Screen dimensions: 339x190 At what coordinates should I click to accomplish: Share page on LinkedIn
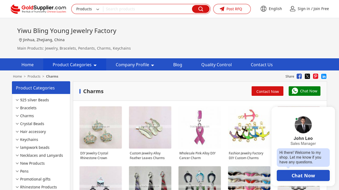(x=324, y=76)
